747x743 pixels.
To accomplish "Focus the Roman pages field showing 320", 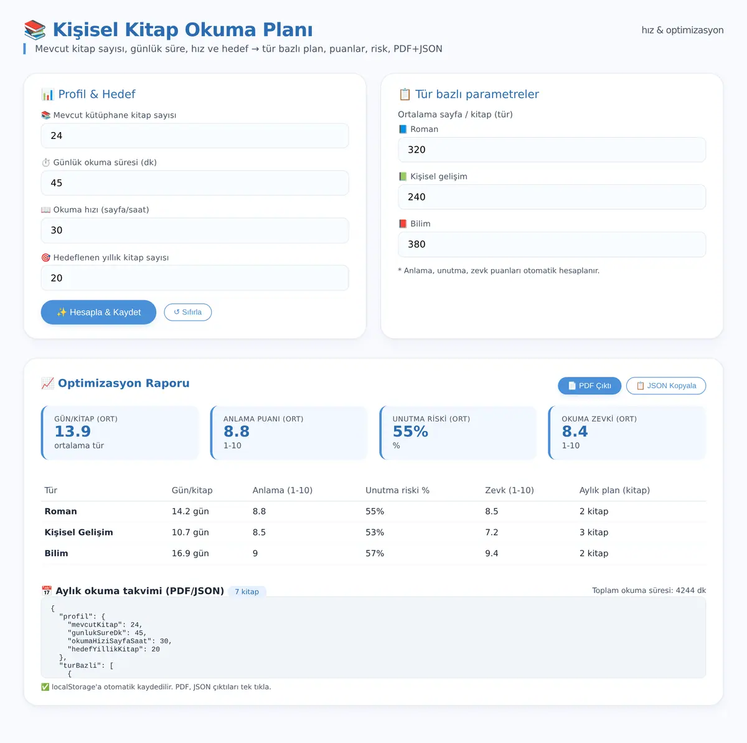I will (x=552, y=149).
